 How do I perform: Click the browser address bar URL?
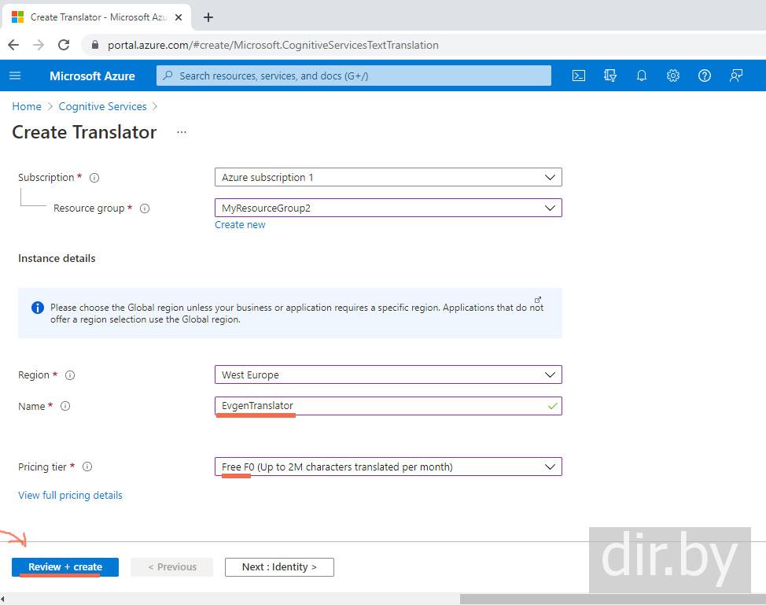[x=273, y=45]
